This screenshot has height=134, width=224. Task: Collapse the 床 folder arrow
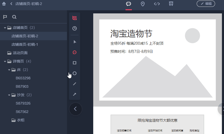(9, 70)
